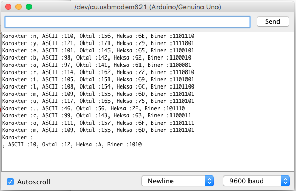Image resolution: width=296 pixels, height=191 pixels.
Task: Select the 'Karakter :n, ASCII :110' output line
Action: coord(98,36)
